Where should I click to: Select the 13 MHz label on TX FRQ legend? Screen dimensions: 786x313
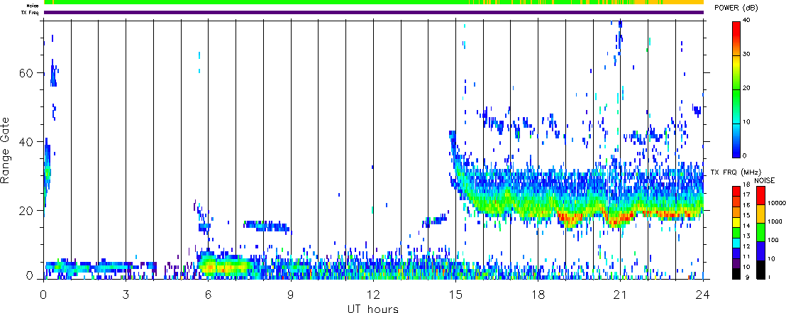[747, 236]
